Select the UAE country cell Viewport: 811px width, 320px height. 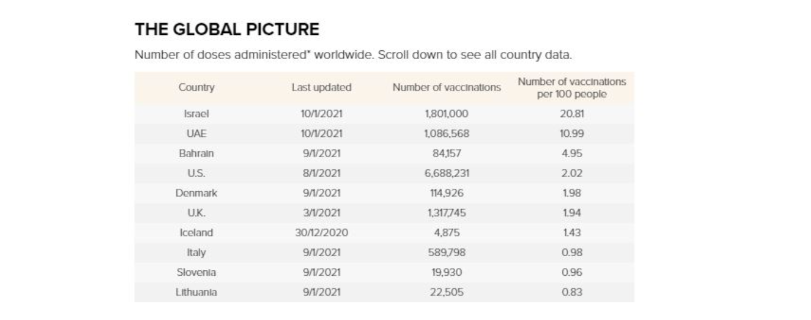pyautogui.click(x=197, y=133)
